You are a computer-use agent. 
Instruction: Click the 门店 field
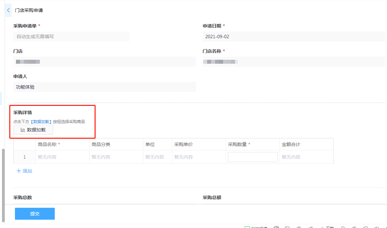tap(105, 62)
